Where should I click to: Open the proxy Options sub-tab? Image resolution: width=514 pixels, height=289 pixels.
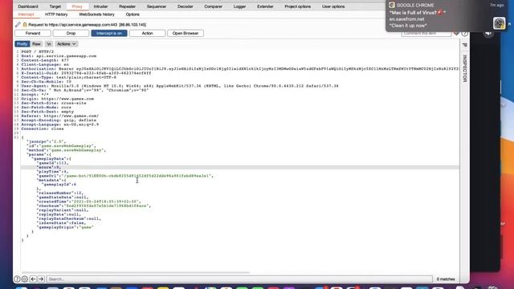(x=133, y=14)
